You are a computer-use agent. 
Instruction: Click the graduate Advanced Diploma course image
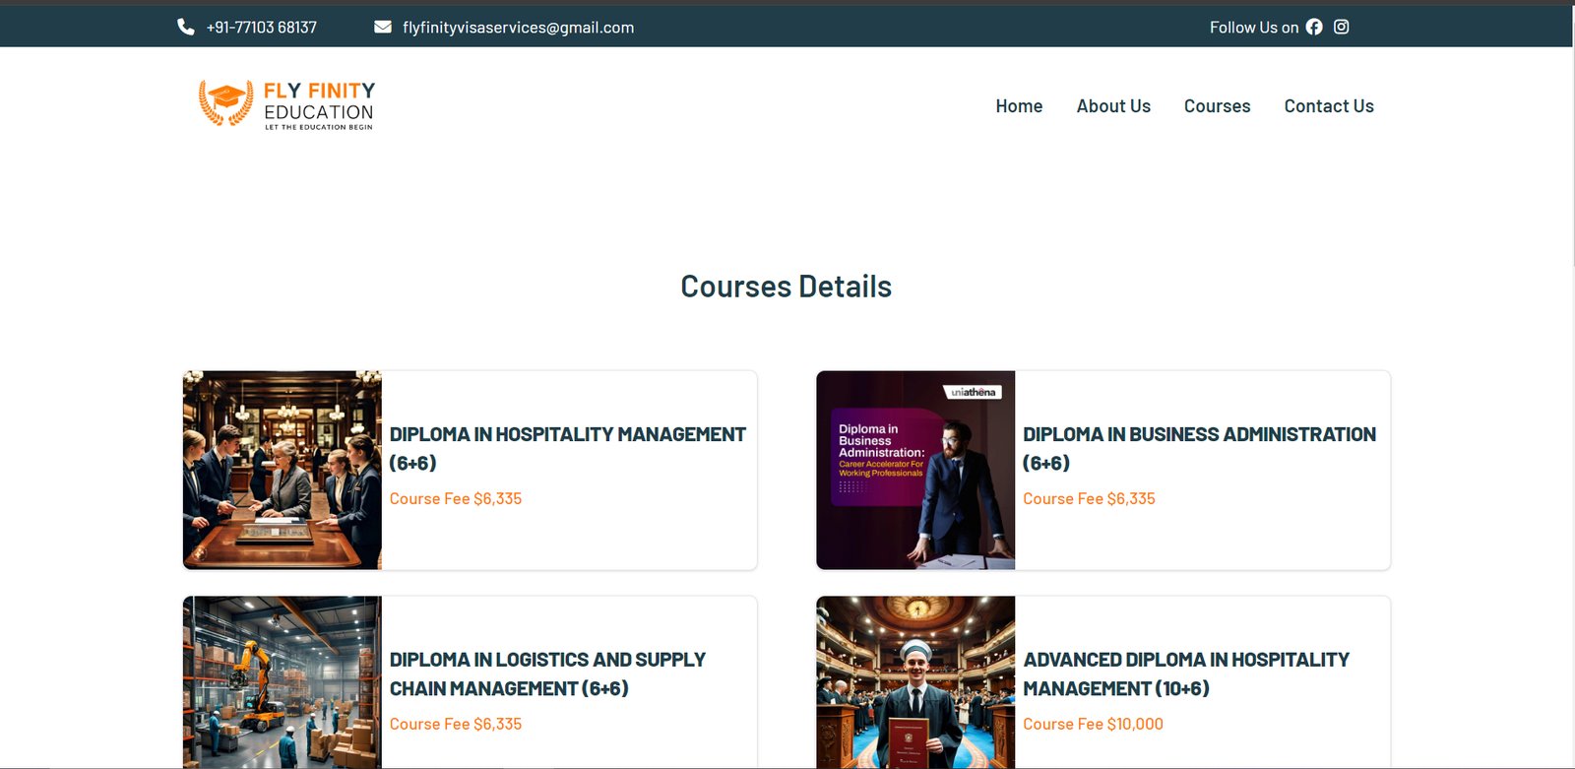pos(915,681)
